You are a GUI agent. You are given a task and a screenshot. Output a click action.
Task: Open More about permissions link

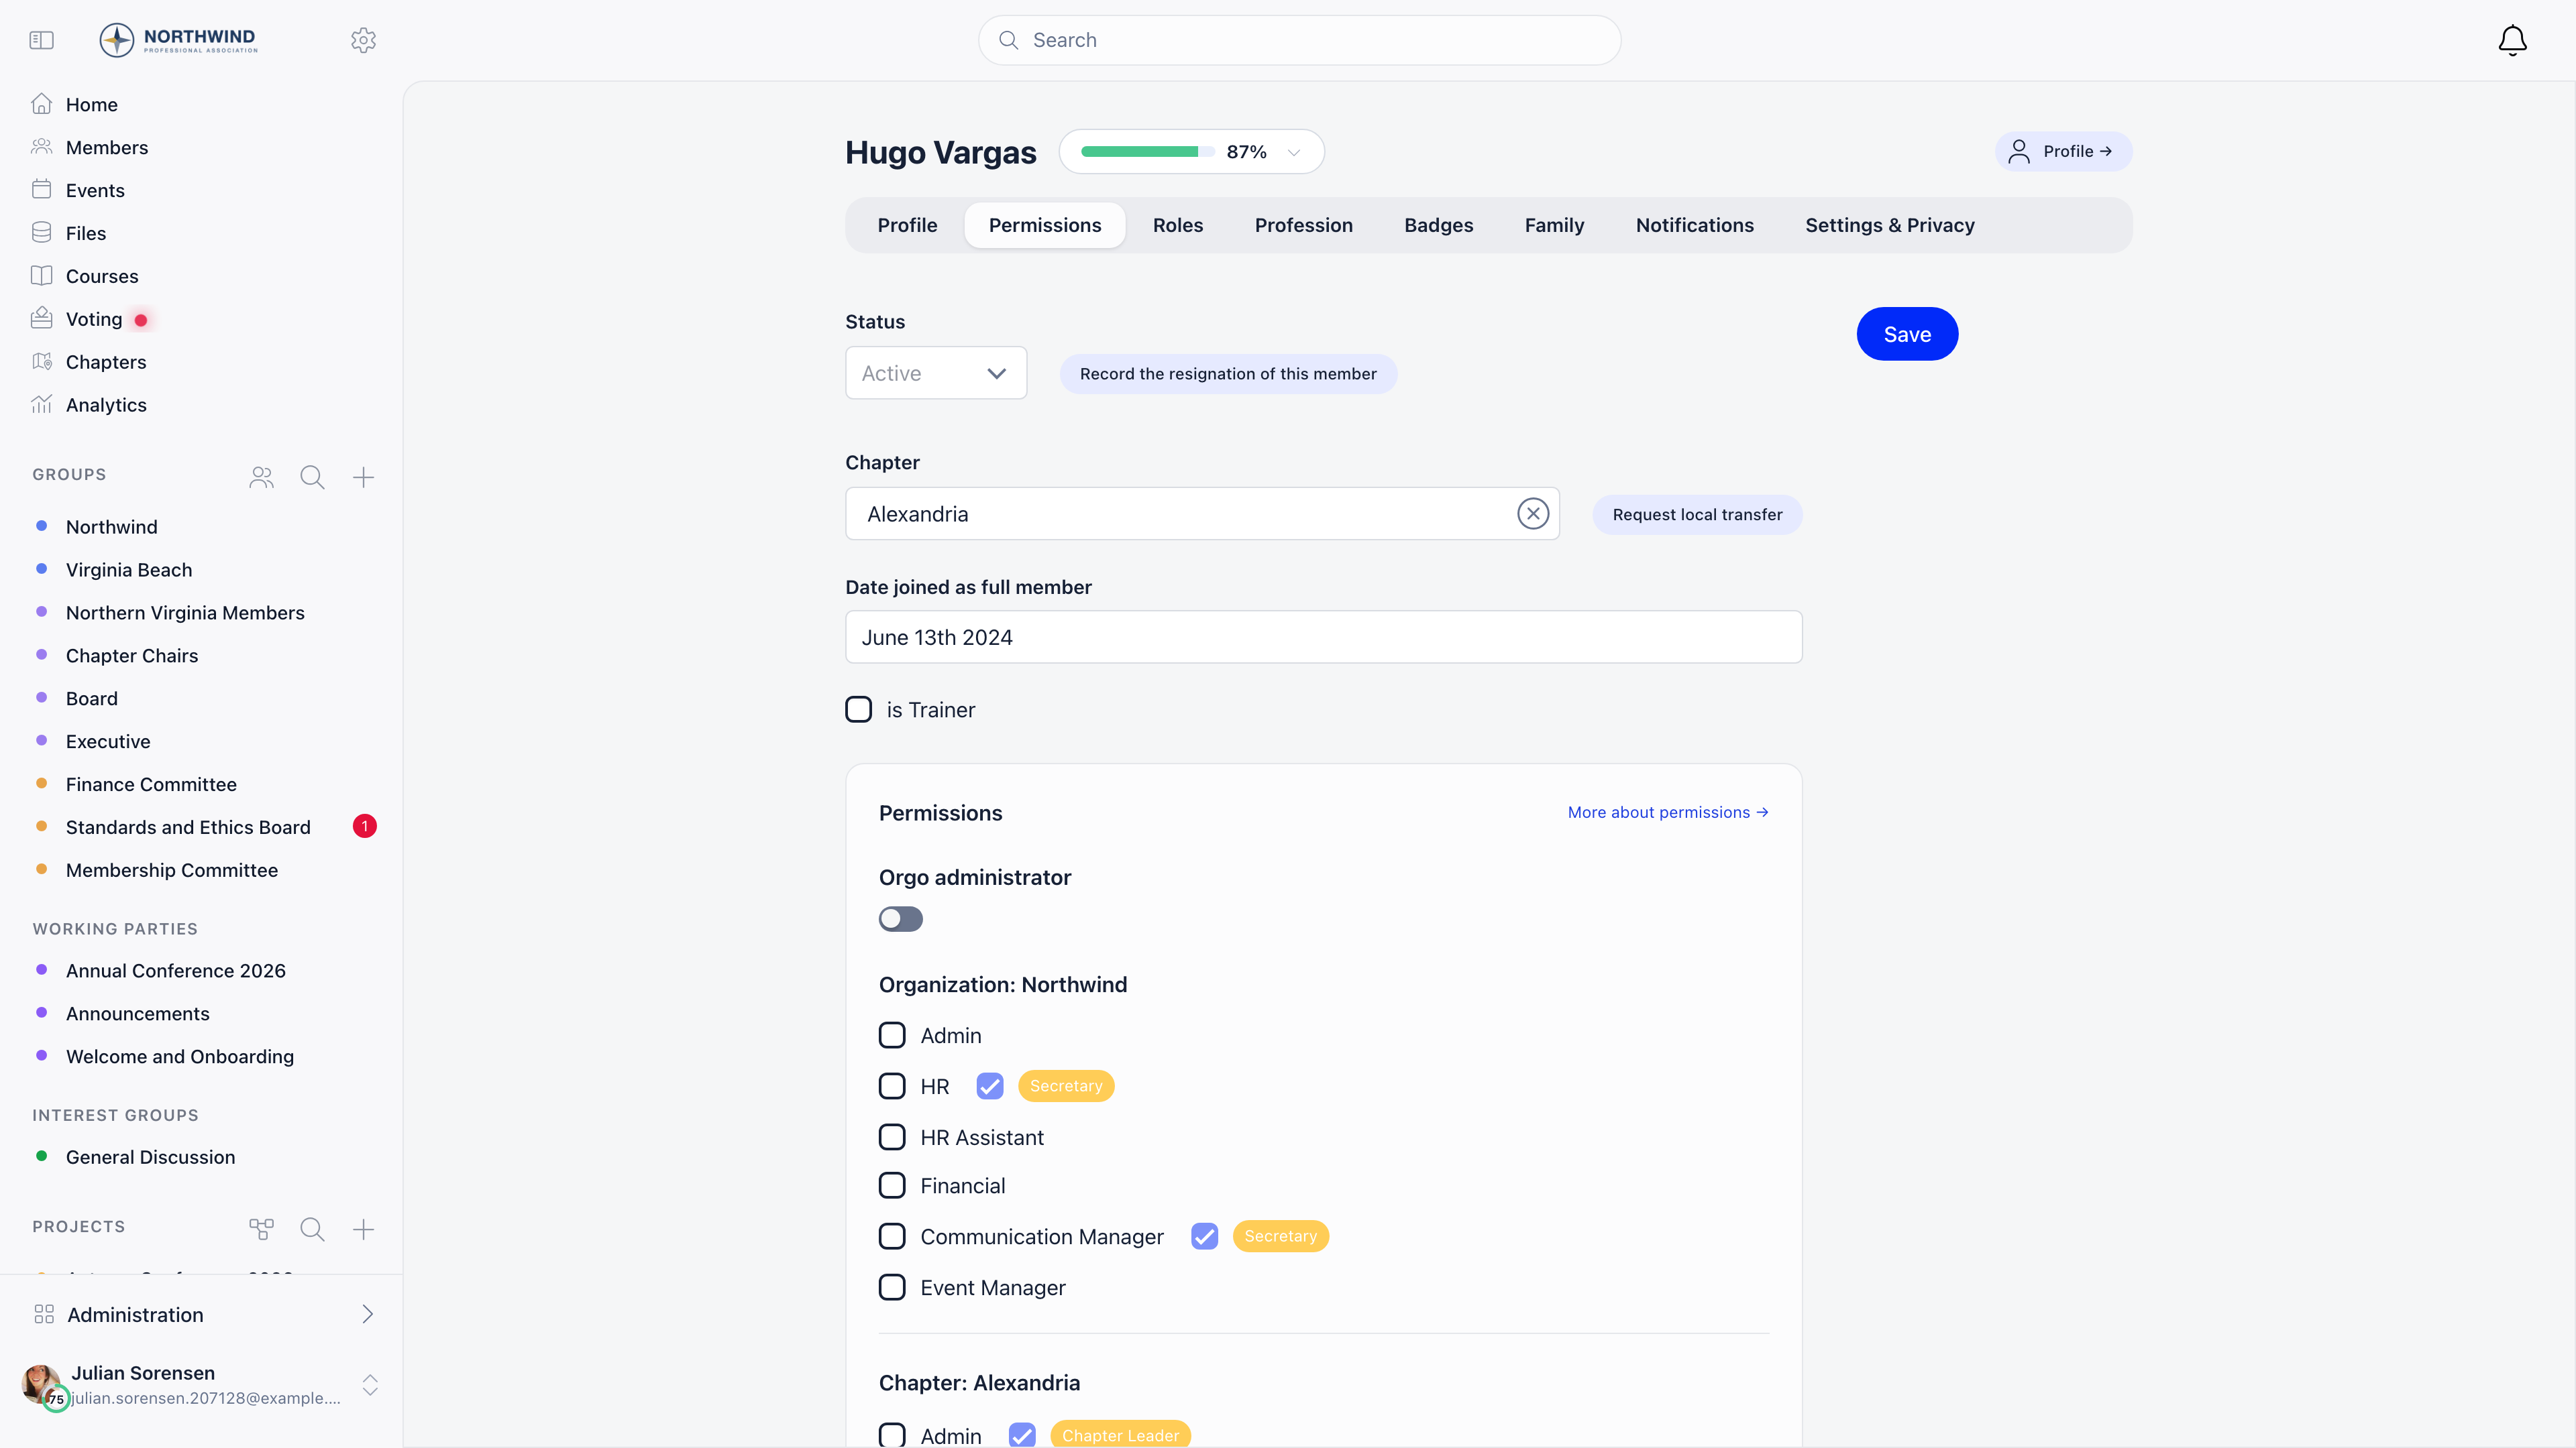[x=1668, y=812]
